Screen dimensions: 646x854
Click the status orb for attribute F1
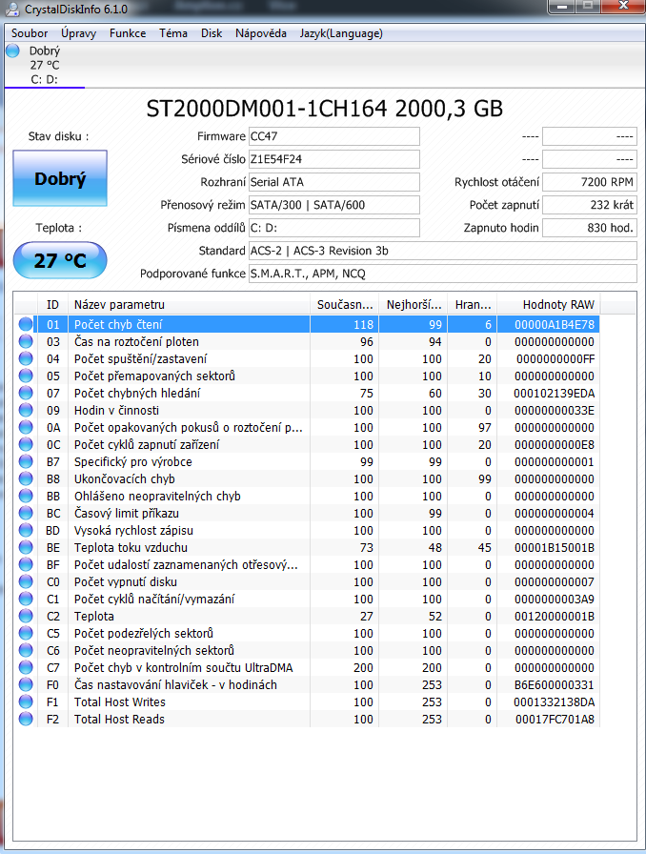click(x=26, y=702)
